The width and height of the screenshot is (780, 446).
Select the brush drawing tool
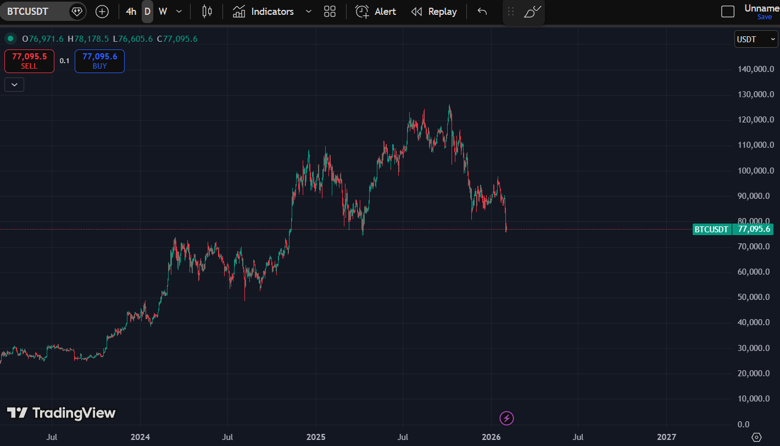click(532, 12)
